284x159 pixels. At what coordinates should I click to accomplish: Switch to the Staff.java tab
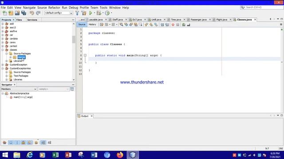(117, 19)
